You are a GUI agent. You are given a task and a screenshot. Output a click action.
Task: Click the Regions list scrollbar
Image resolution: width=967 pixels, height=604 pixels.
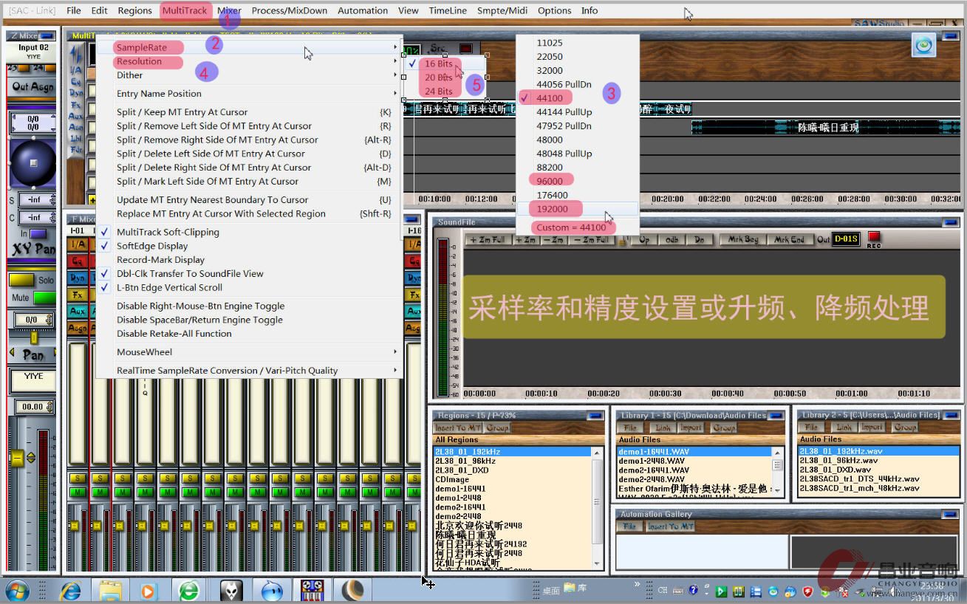point(597,507)
